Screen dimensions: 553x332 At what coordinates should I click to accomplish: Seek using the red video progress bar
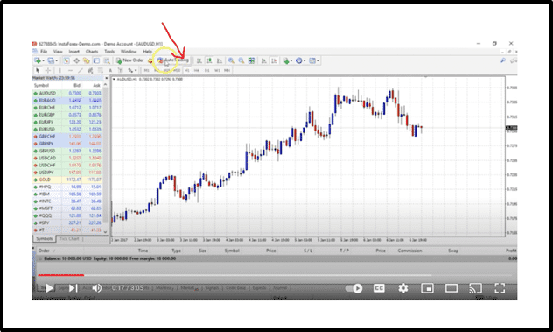(x=61, y=275)
